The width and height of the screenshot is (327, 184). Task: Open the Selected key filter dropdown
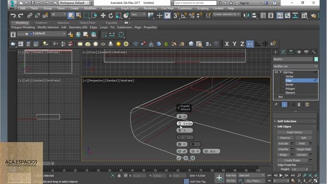pyautogui.click(x=251, y=175)
